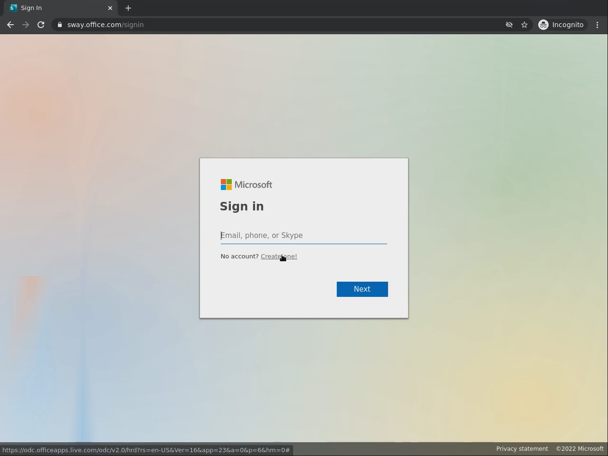Click the Sway favicon in the tab
Image resolution: width=608 pixels, height=456 pixels.
click(x=13, y=8)
